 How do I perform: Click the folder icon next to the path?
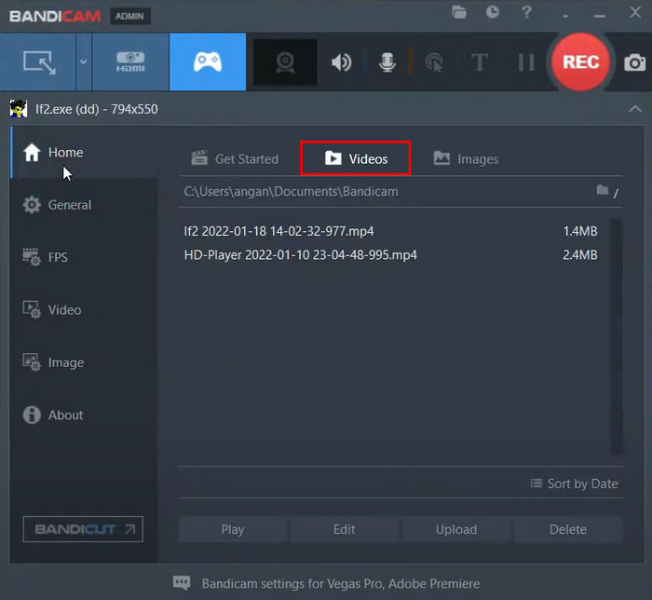coord(602,190)
